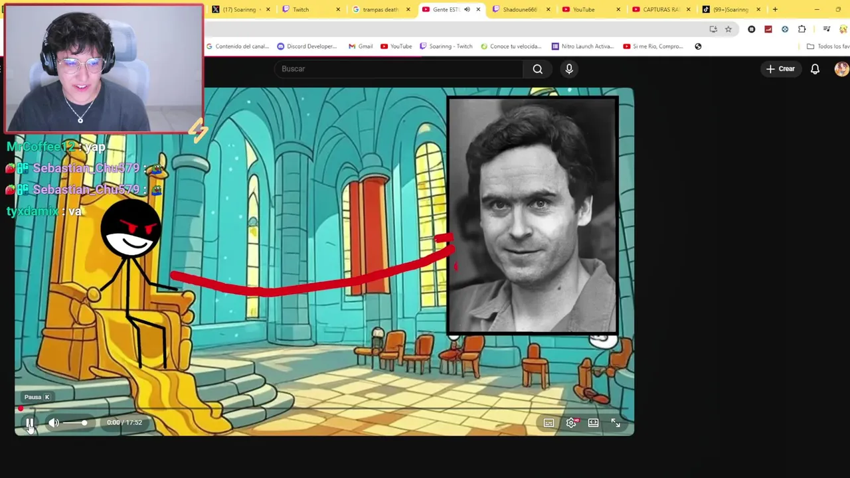Open Nitro Launch Activa bookmark
Screen dimensions: 850x478
point(582,46)
